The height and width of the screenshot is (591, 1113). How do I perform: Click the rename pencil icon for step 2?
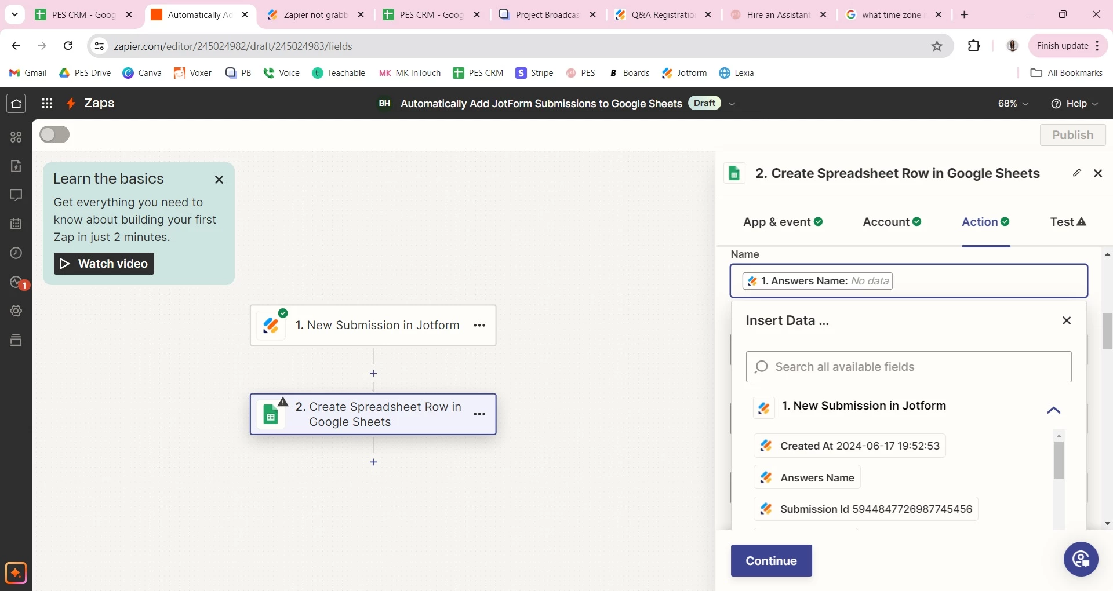(x=1076, y=173)
